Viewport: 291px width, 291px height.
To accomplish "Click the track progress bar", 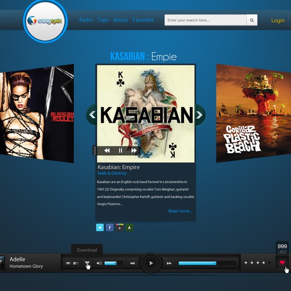I will 207,263.
